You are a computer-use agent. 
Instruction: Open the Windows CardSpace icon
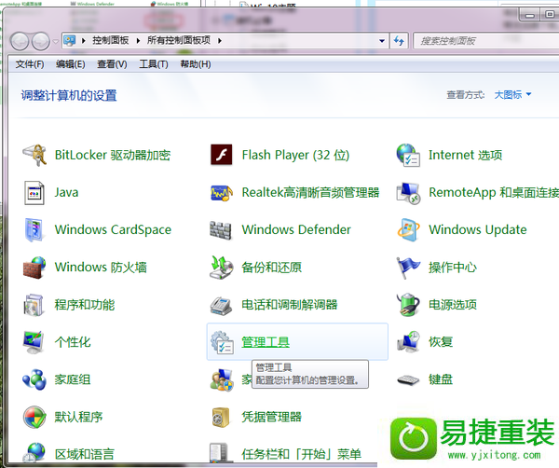pyautogui.click(x=34, y=230)
